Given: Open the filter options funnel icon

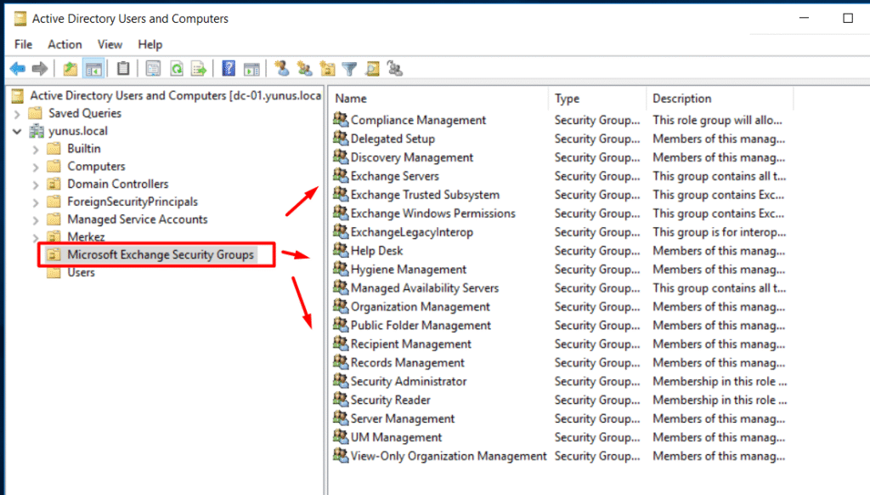Looking at the screenshot, I should (x=348, y=69).
